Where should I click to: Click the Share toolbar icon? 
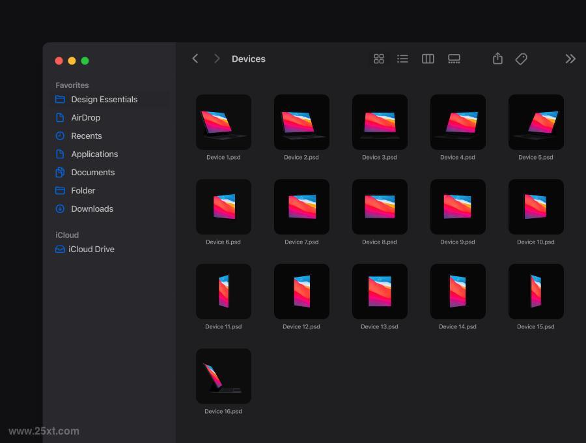pos(497,59)
